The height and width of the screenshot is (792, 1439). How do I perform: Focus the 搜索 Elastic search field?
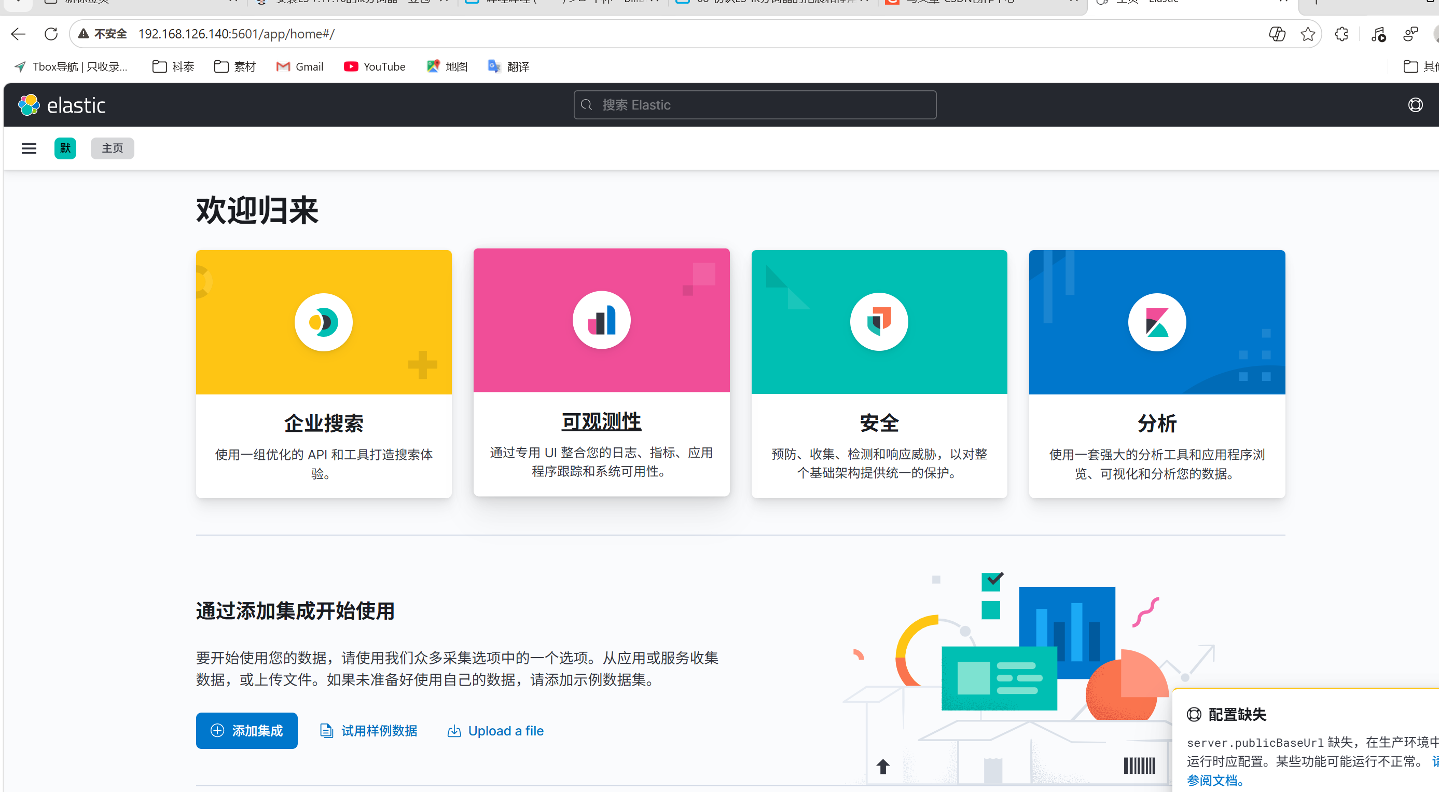pyautogui.click(x=754, y=105)
